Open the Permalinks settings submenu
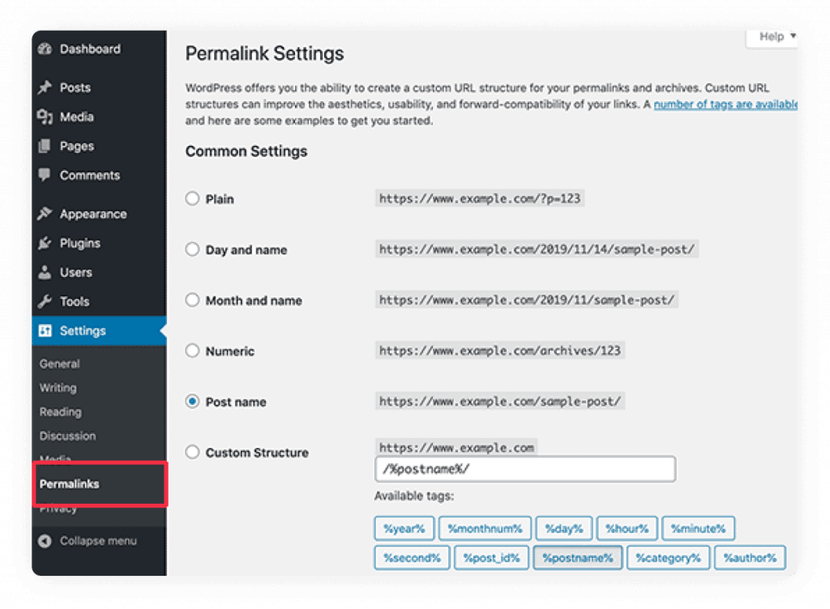The width and height of the screenshot is (830, 609). pyautogui.click(x=70, y=483)
